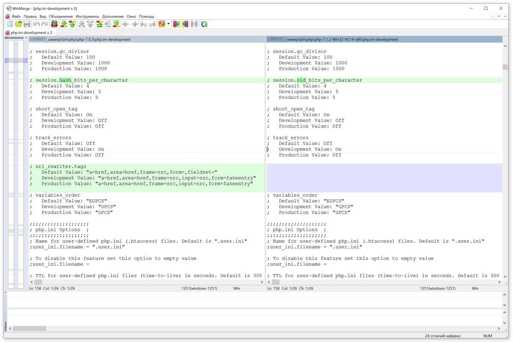
Task: Click the empty blue gap block in right pane
Action: (x=384, y=178)
